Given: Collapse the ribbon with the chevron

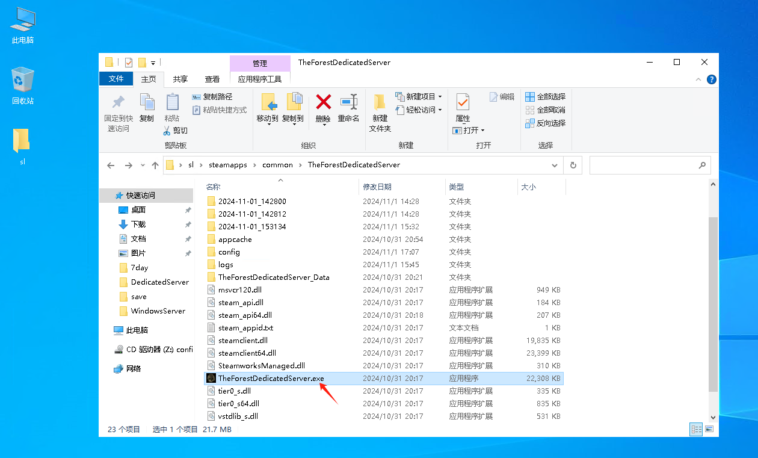Looking at the screenshot, I should [698, 79].
